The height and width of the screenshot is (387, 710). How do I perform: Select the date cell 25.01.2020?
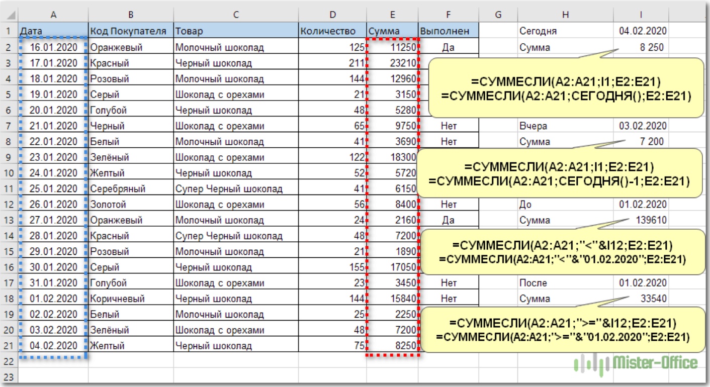(x=53, y=188)
